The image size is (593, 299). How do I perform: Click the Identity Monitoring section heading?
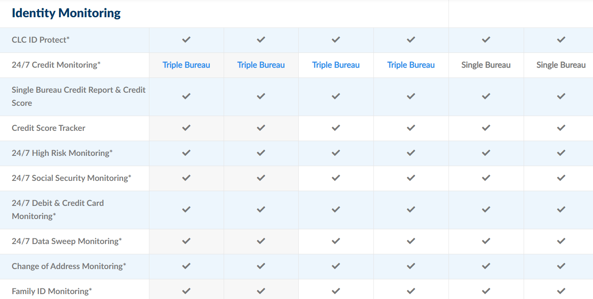[x=66, y=13]
